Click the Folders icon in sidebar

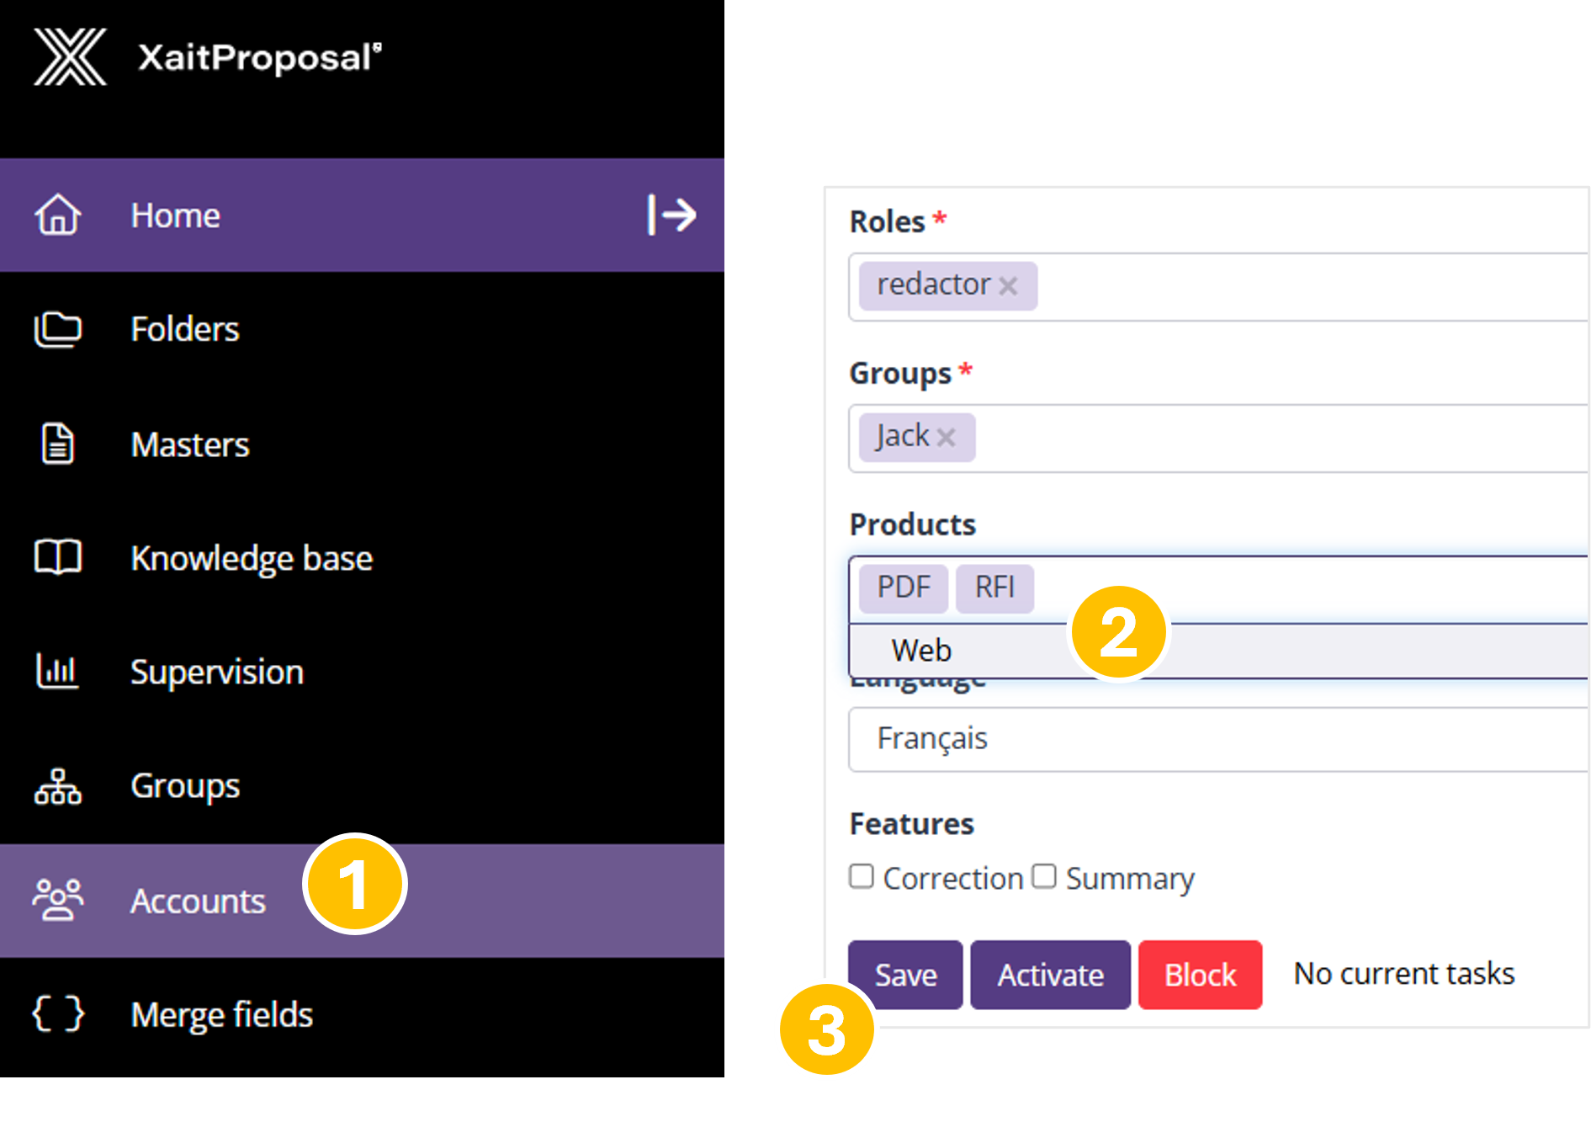coord(57,329)
